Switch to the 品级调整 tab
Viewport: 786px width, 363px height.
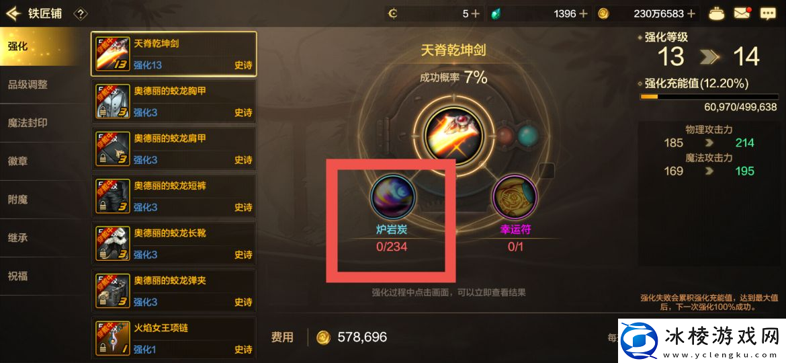click(28, 85)
